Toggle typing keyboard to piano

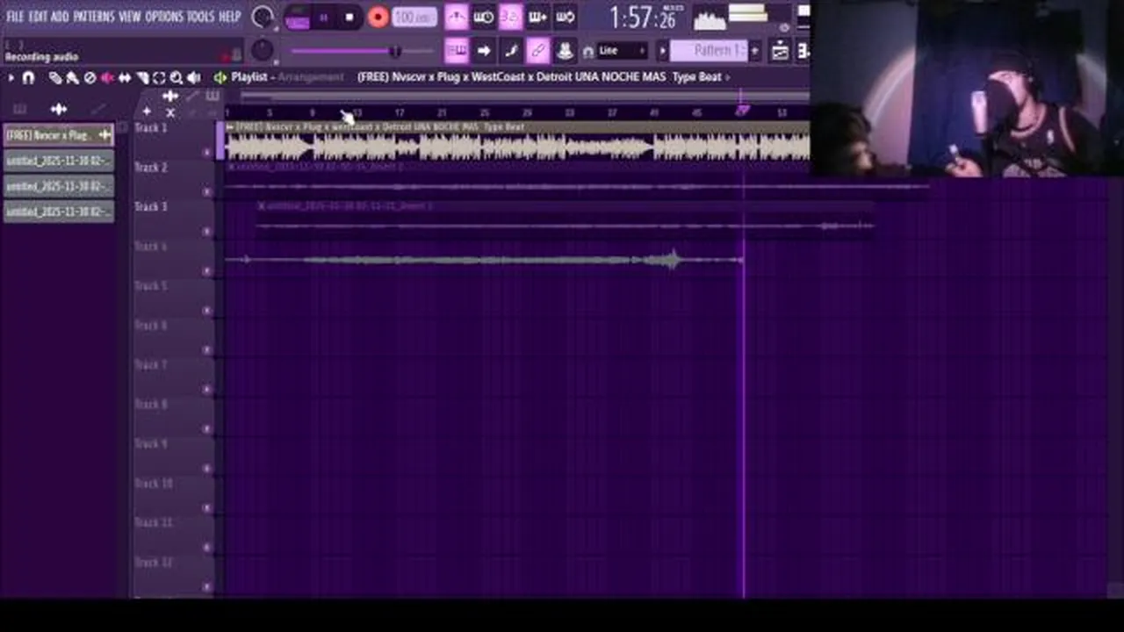click(x=457, y=51)
